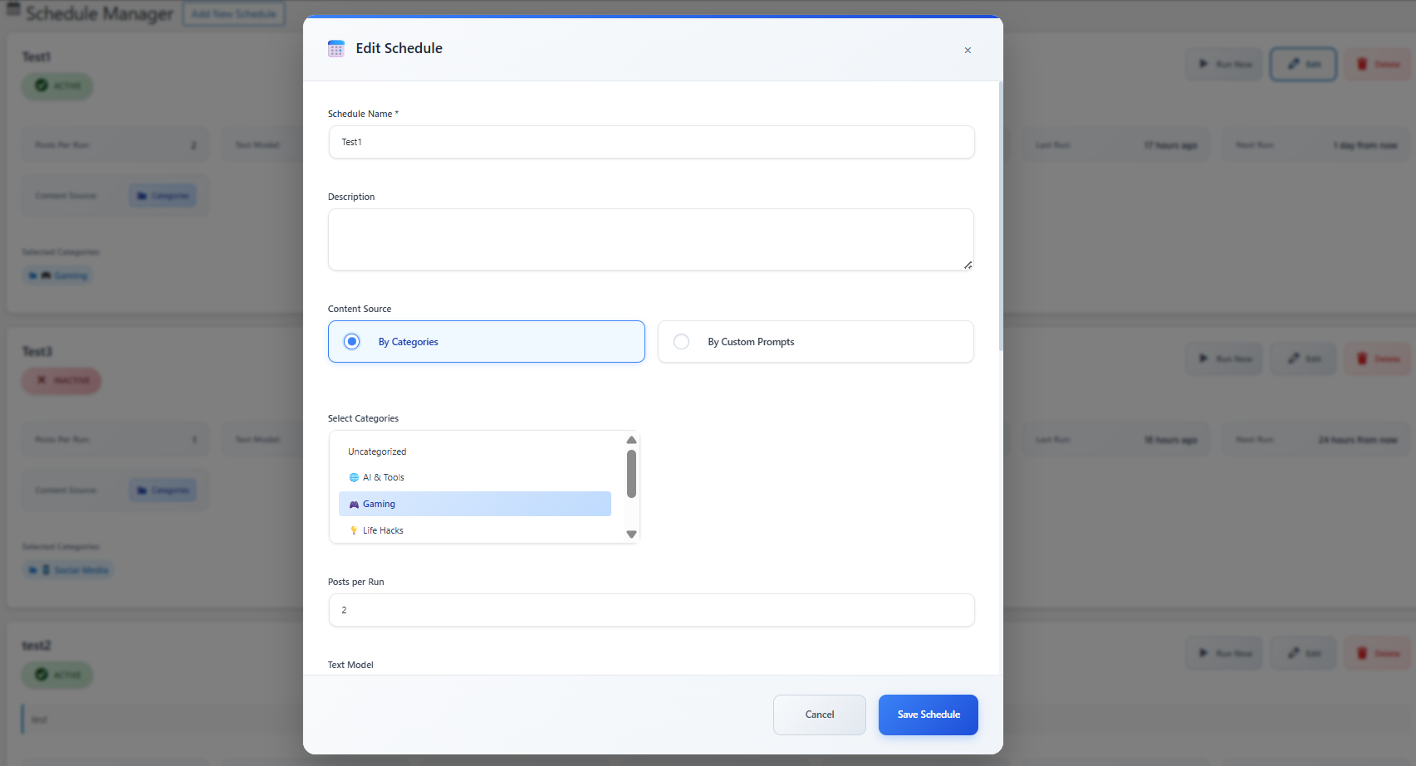The width and height of the screenshot is (1416, 766).
Task: Click the calendar icon beside Edit Schedule
Action: pos(336,49)
